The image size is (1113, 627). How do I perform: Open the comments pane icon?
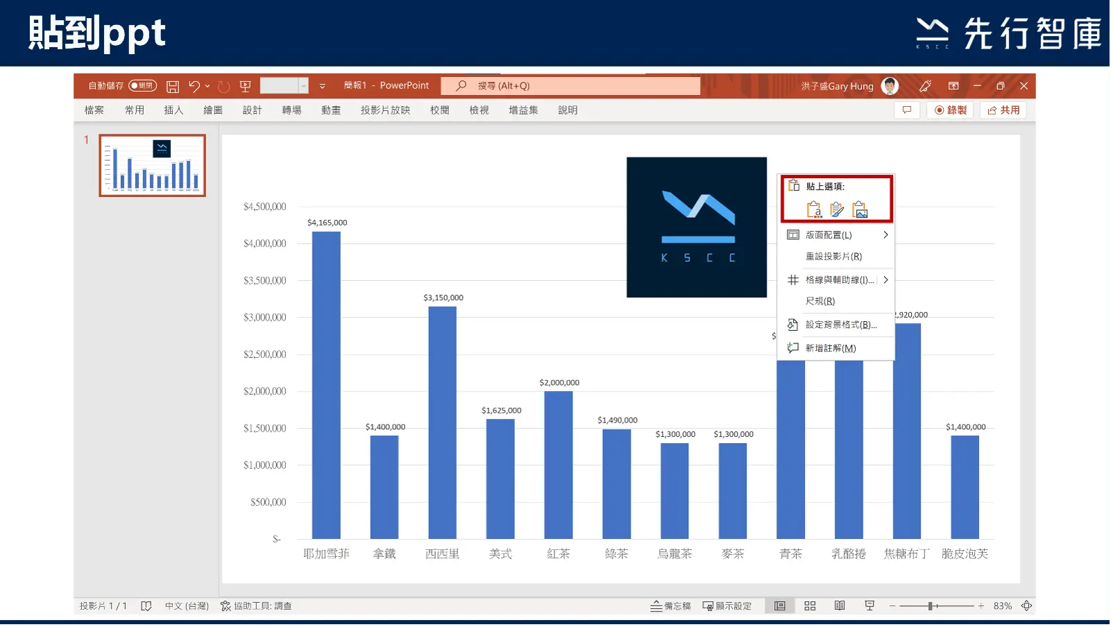click(907, 110)
